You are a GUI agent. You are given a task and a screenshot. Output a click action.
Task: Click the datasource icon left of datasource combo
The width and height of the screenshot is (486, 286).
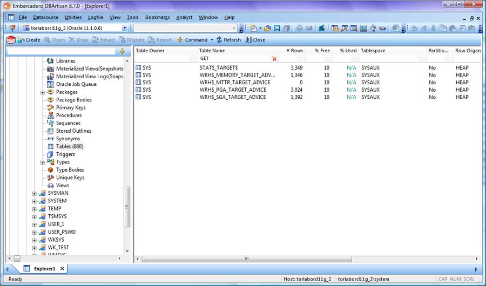(26, 28)
